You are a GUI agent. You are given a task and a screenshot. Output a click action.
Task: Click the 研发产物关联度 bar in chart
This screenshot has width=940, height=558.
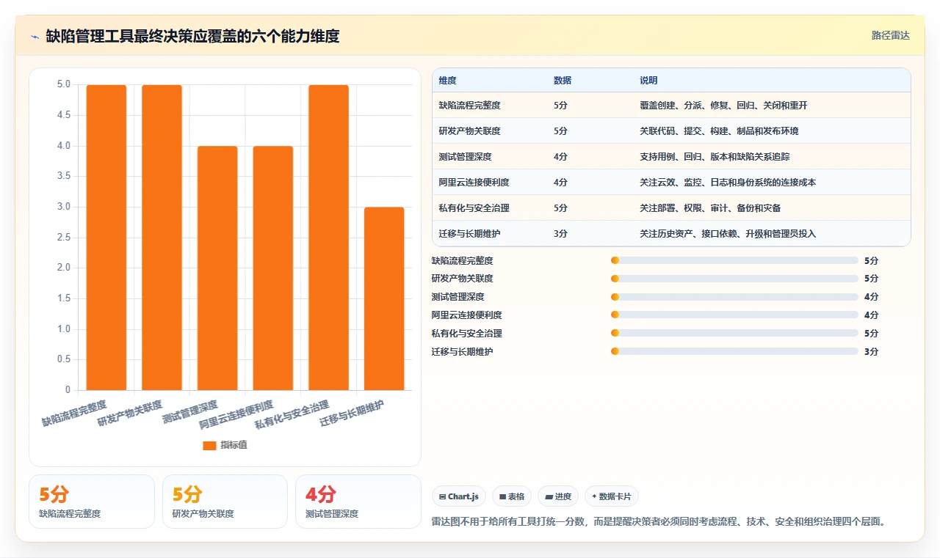tap(162, 238)
